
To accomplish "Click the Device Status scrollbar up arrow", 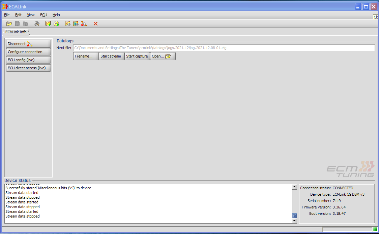I will (294, 187).
